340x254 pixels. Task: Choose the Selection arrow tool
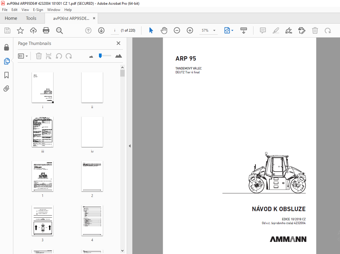[151, 30]
